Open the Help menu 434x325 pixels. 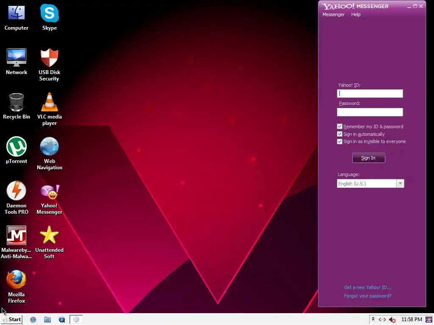356,14
